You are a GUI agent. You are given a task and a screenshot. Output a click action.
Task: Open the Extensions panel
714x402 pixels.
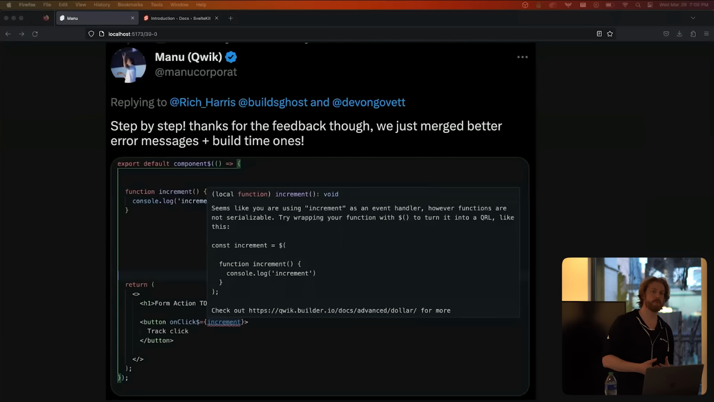(693, 34)
